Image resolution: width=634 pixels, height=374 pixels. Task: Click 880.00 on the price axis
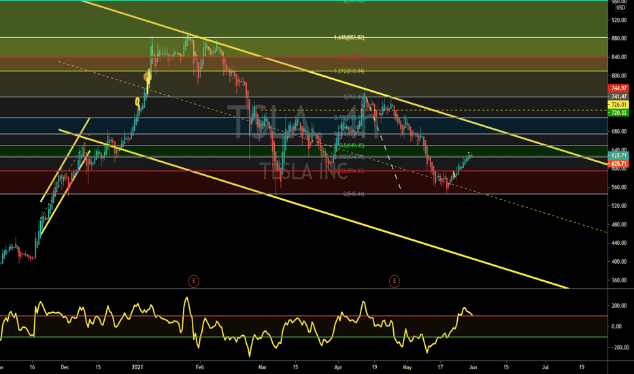click(x=619, y=38)
